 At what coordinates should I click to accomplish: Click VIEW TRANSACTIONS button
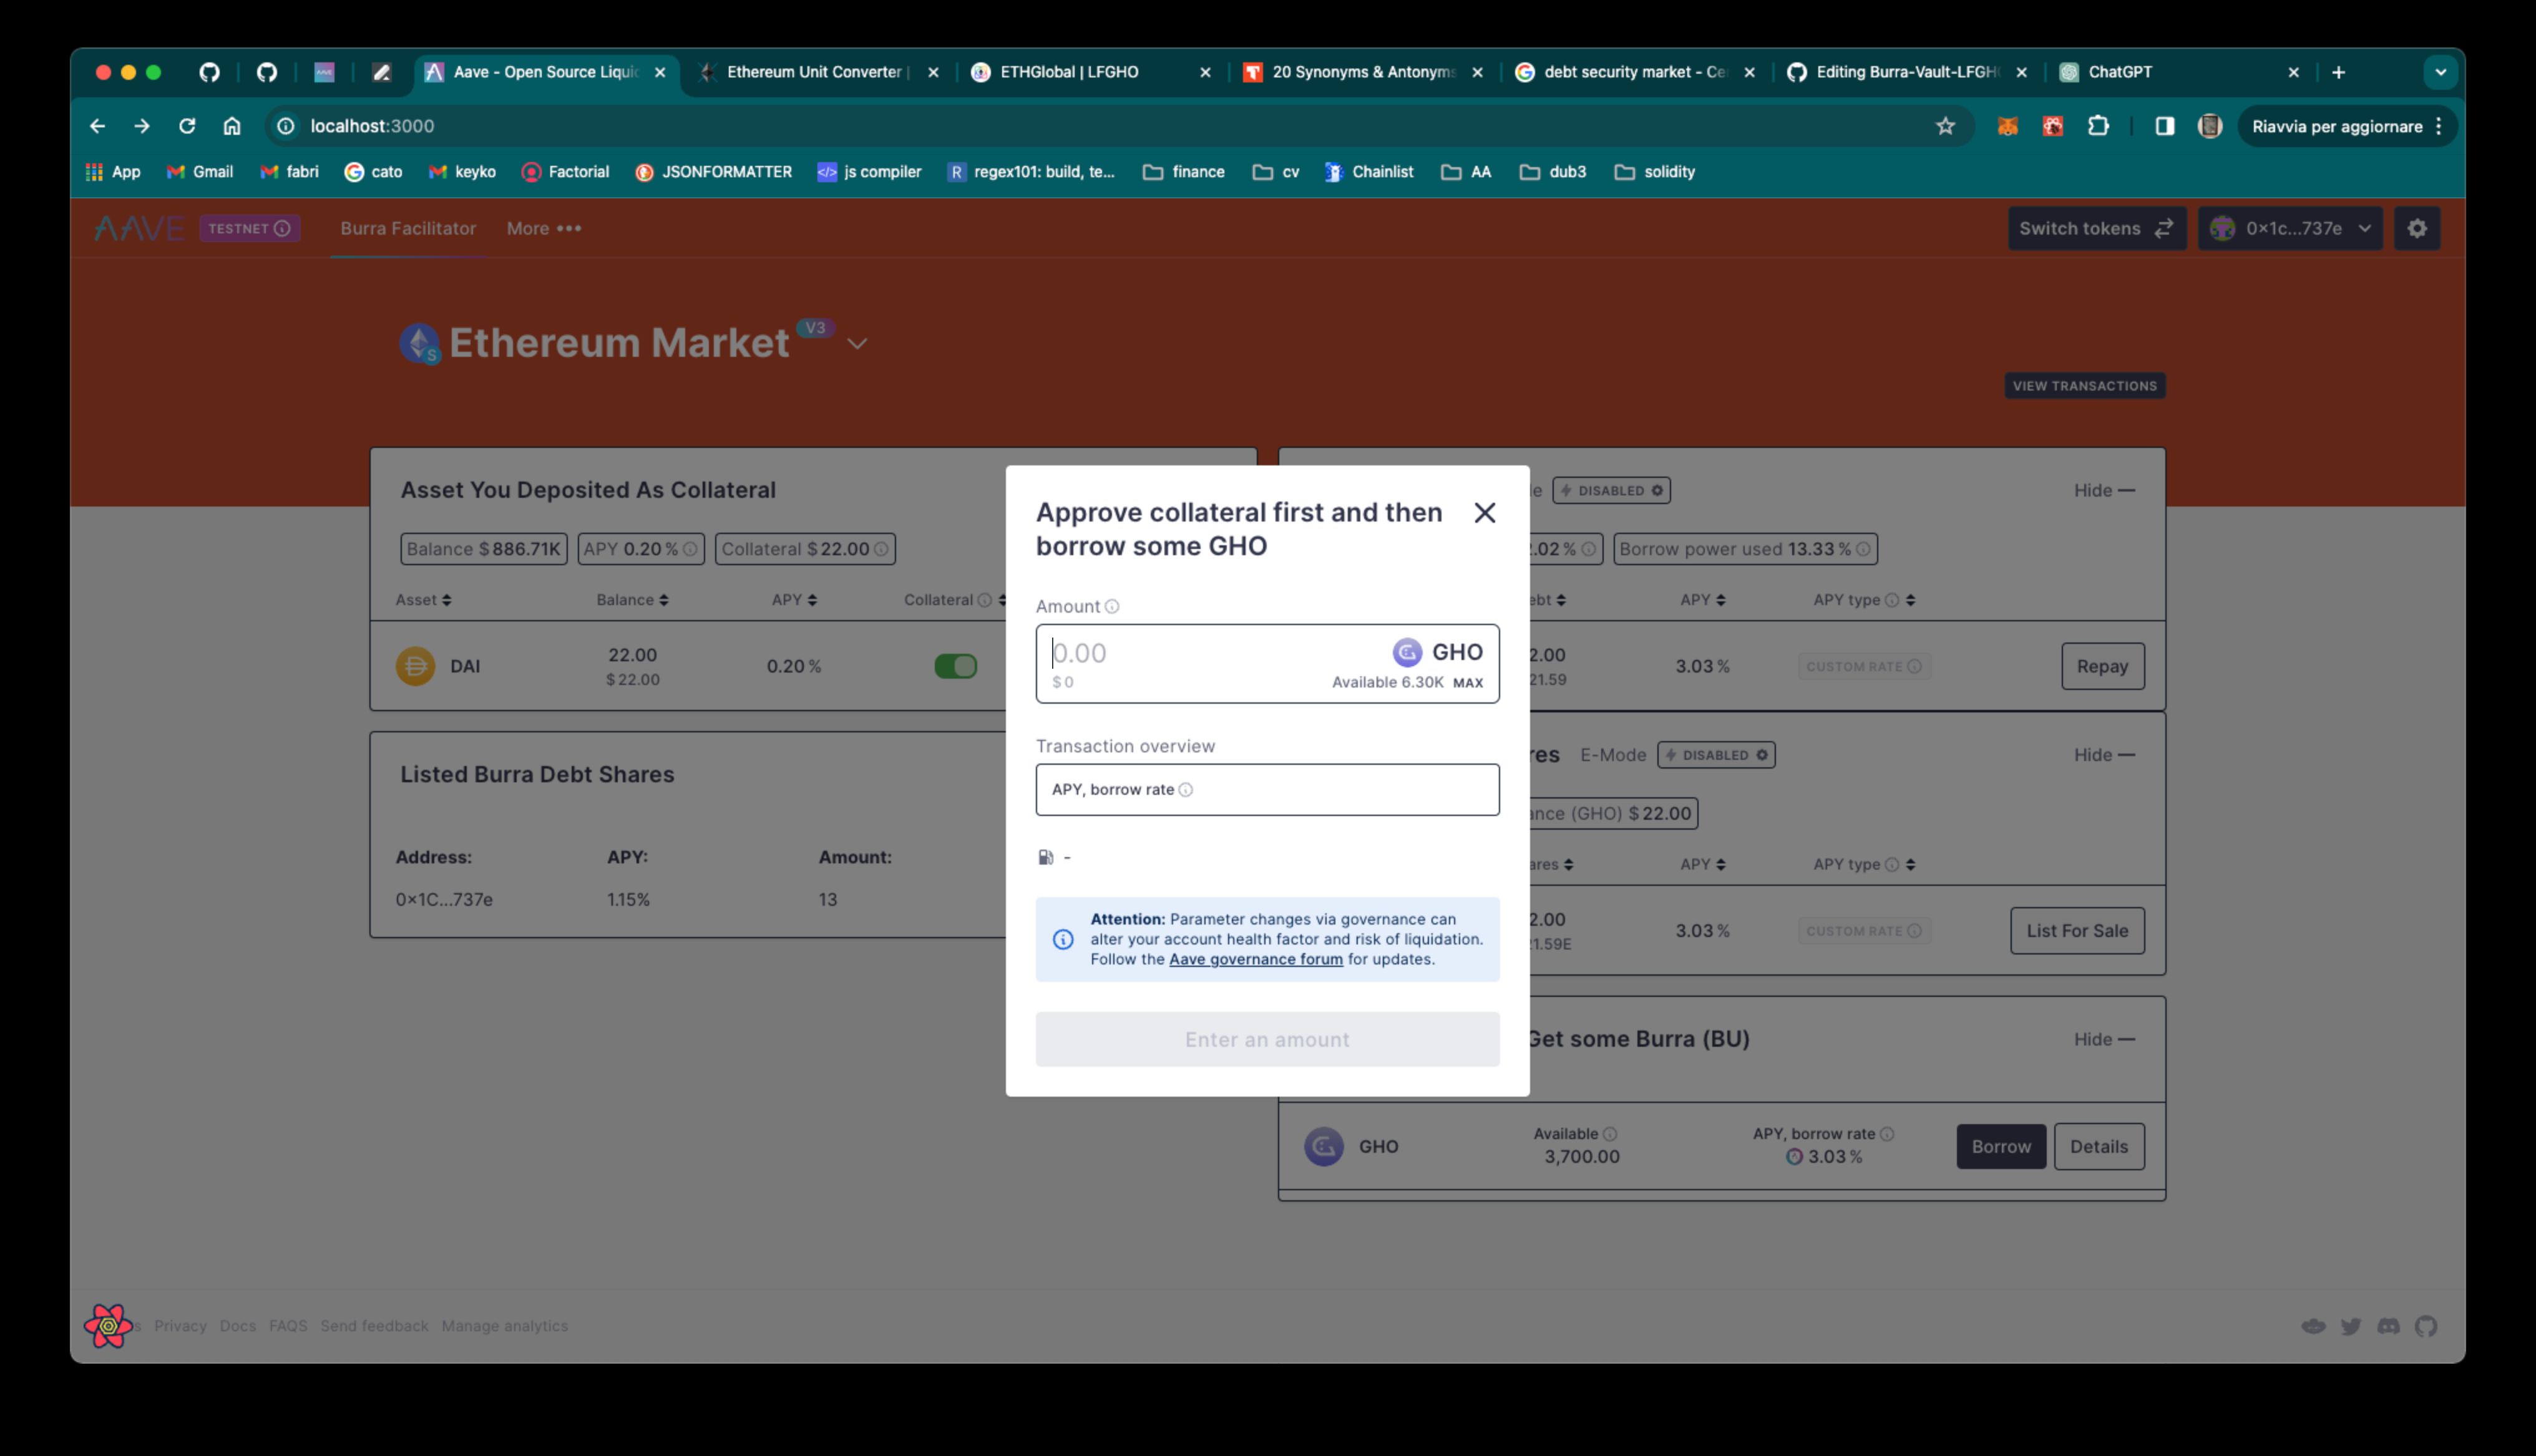click(2084, 386)
